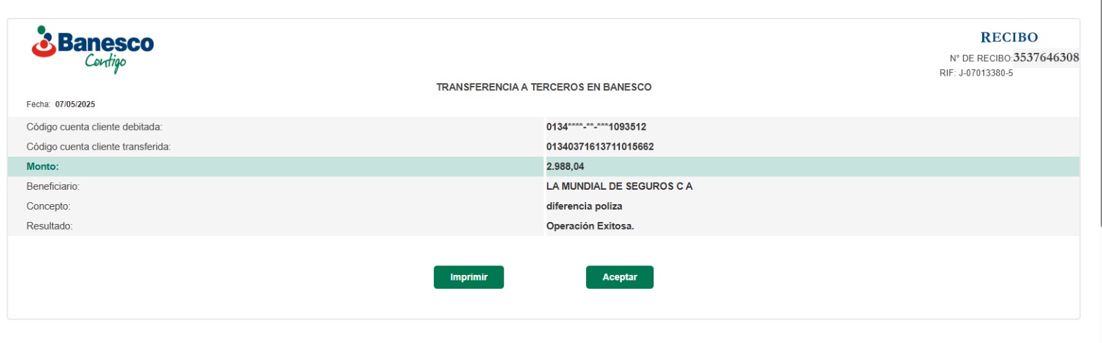Click the Transferencia a Terceros en Banesco title
Image resolution: width=1102 pixels, height=343 pixels.
(x=543, y=87)
